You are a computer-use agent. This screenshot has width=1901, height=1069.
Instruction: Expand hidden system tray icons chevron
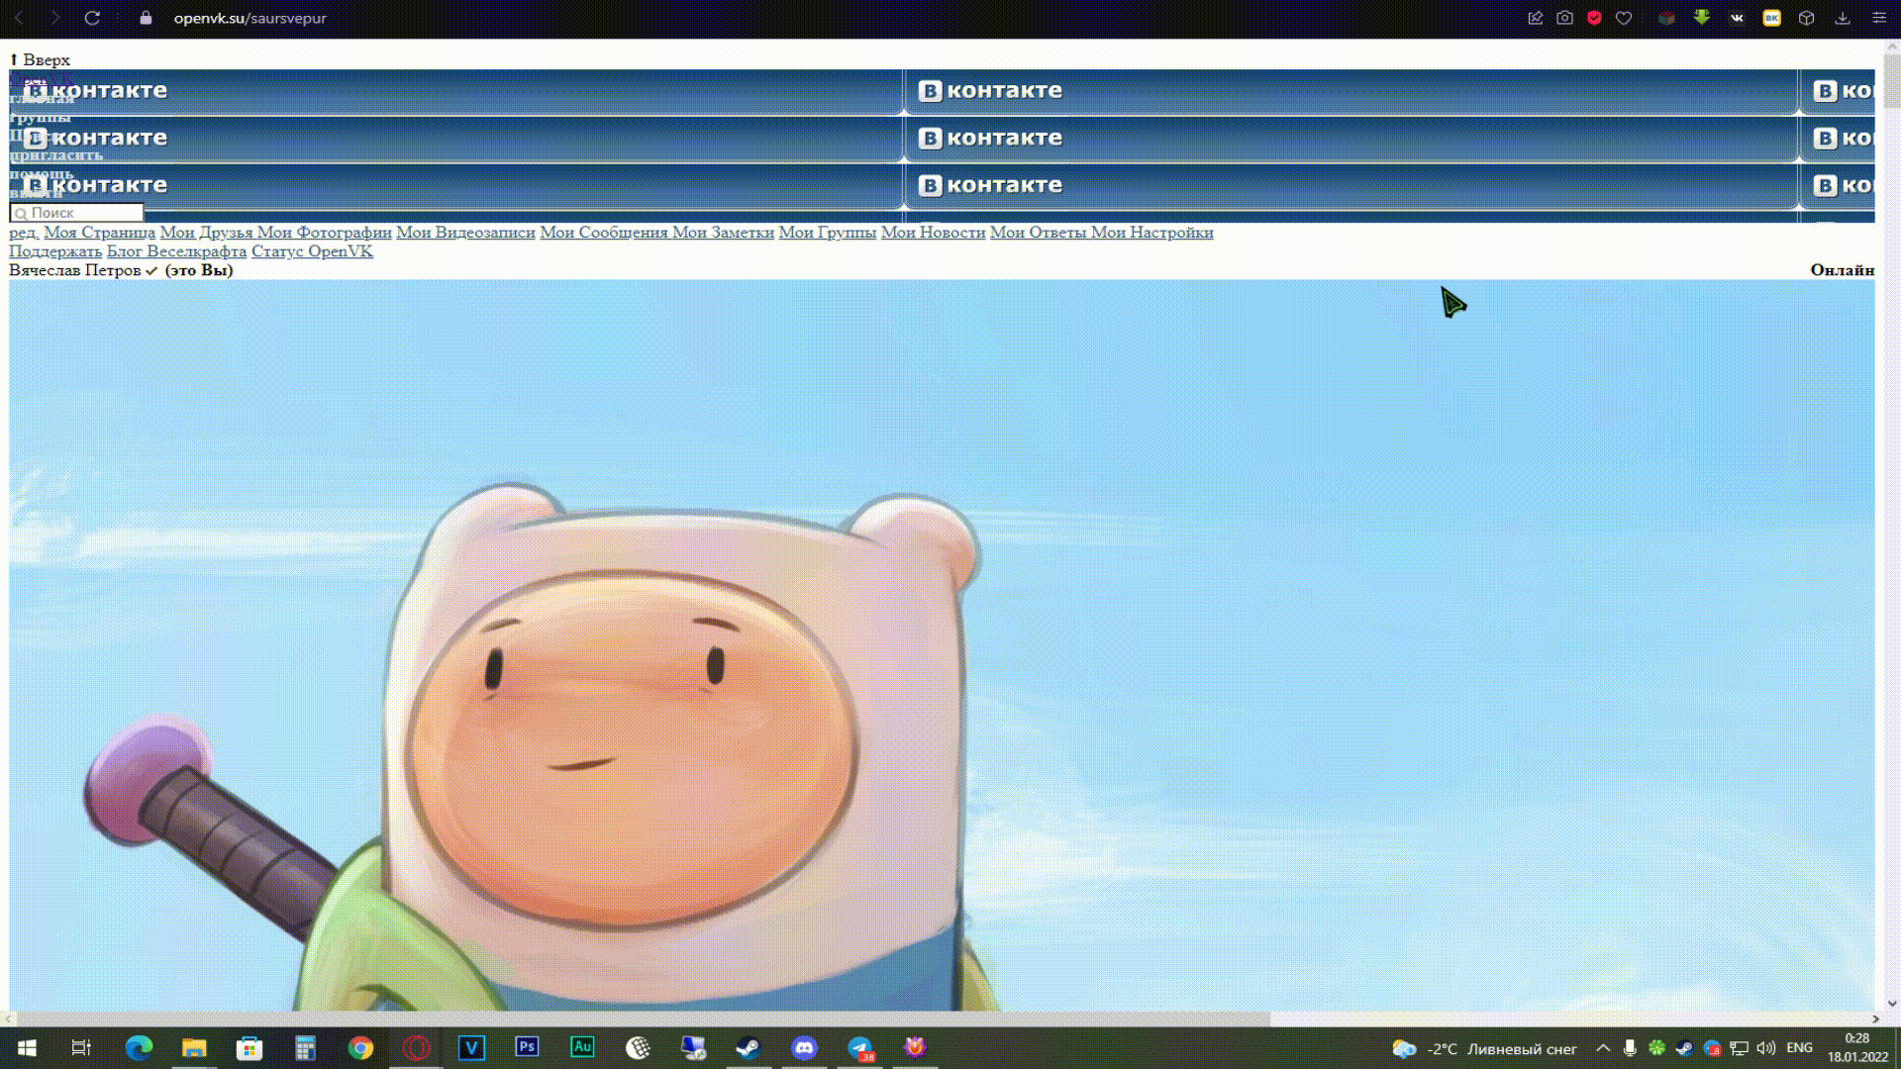(1603, 1048)
